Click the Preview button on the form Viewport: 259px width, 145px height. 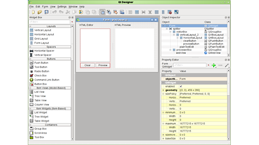pyautogui.click(x=103, y=65)
